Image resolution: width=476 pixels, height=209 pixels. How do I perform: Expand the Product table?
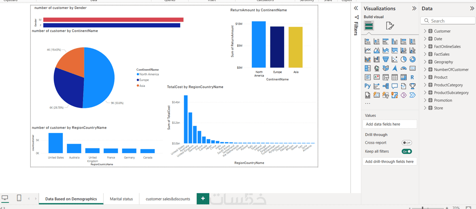[425, 77]
